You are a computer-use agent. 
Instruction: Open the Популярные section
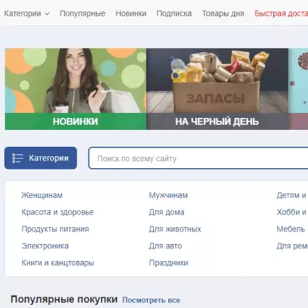coord(83,14)
